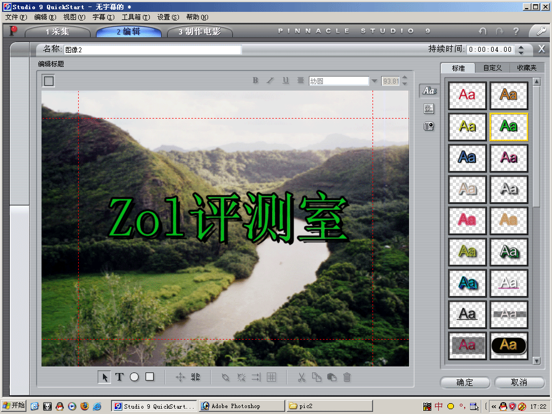Screen dimensions: 552x414
Task: Toggle underline text formatting
Action: [286, 81]
